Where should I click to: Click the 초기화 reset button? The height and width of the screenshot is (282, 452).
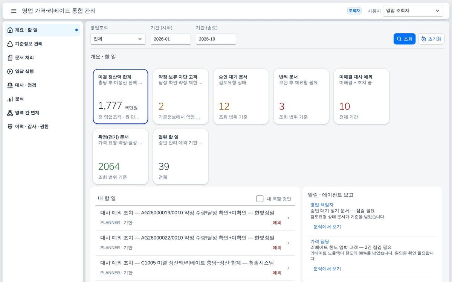point(431,39)
